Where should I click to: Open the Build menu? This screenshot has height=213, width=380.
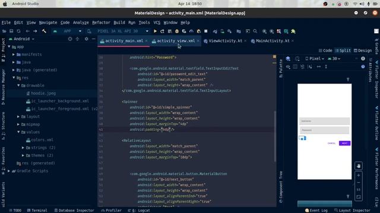pyautogui.click(x=119, y=22)
